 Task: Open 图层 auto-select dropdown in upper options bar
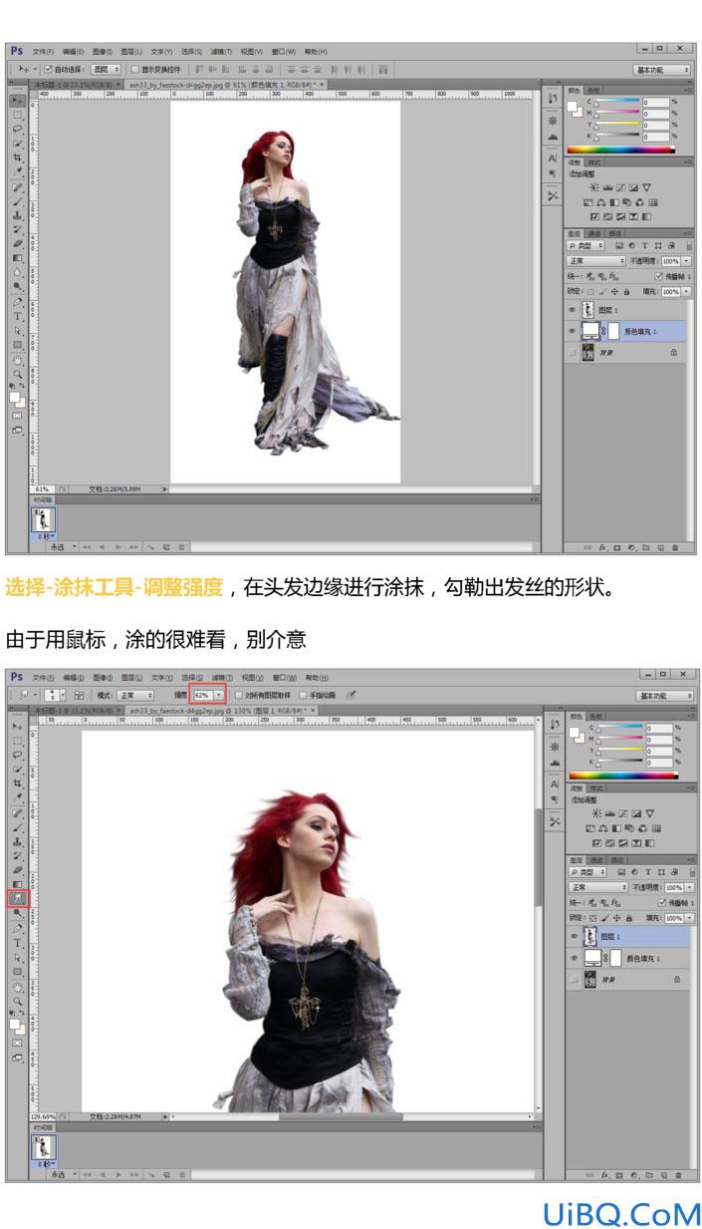click(x=107, y=68)
